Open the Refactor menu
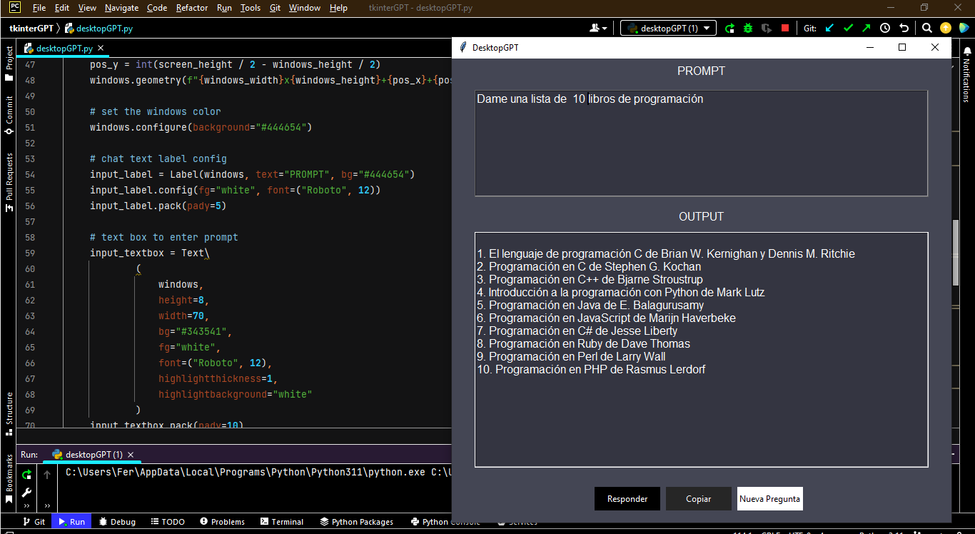The height and width of the screenshot is (534, 975). point(192,8)
